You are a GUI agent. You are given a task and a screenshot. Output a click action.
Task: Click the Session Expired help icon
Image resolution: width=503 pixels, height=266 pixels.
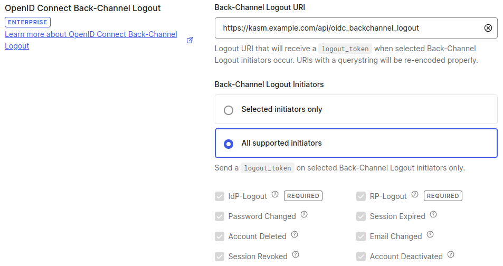[x=433, y=215]
